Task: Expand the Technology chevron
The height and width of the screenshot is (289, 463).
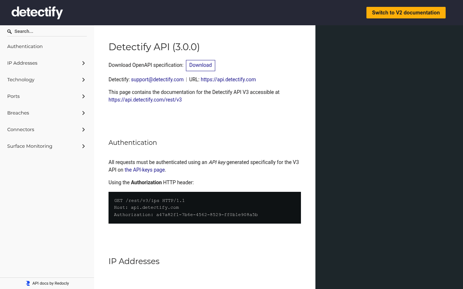Action: click(x=84, y=80)
